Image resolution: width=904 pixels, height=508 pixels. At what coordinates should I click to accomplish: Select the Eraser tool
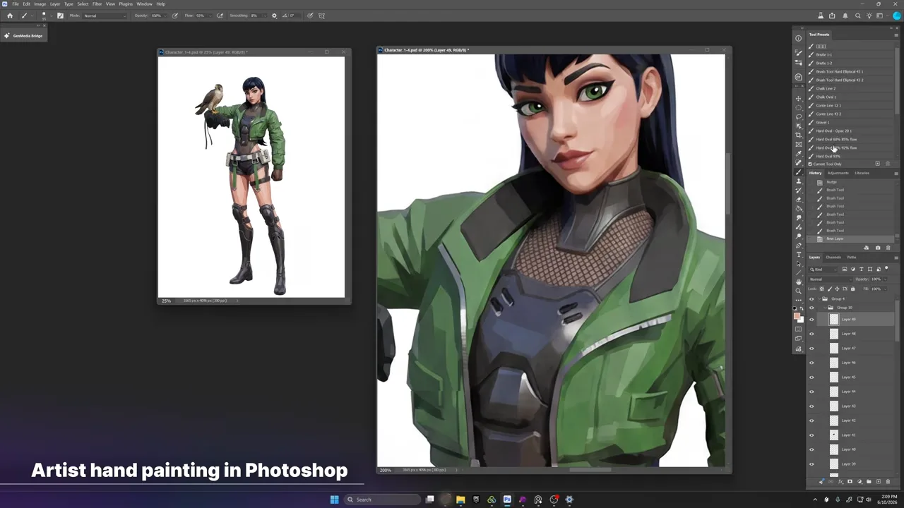(799, 200)
